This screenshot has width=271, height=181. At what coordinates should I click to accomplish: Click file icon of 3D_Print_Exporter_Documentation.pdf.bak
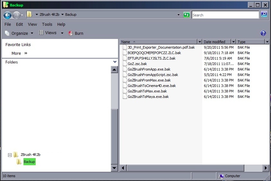click(x=125, y=47)
